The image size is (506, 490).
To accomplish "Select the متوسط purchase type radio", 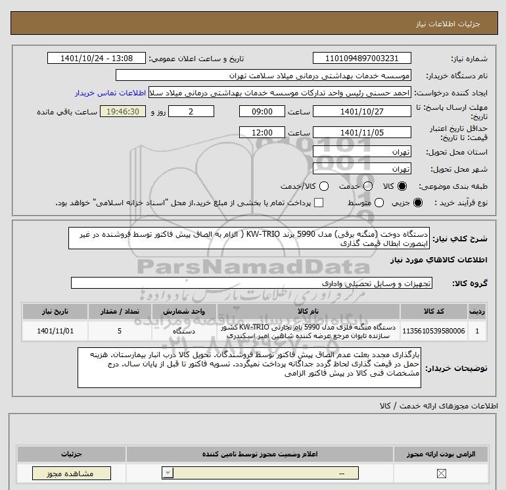I will 379,203.
